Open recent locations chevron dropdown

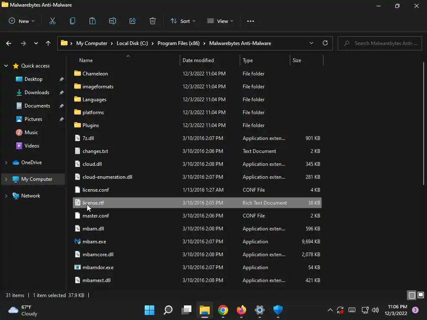pos(36,43)
